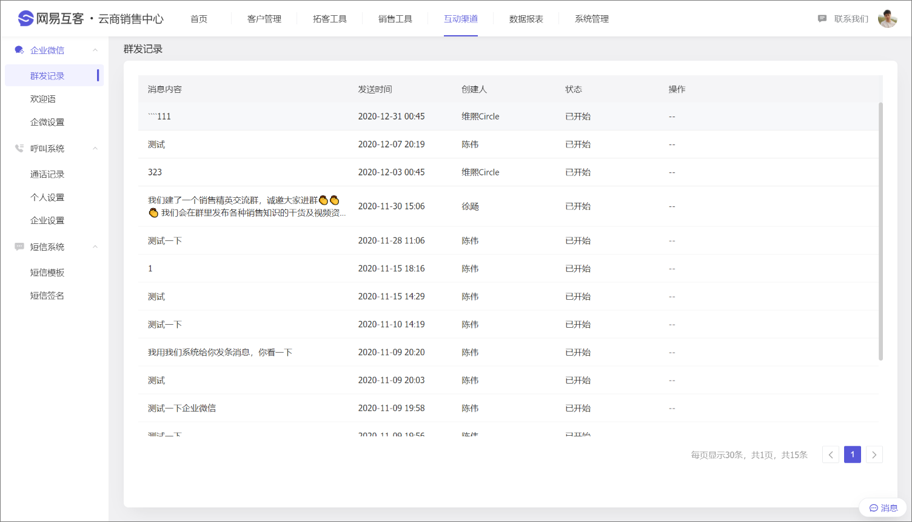Click the 2020-11-09 20:03 time cell

click(392, 380)
